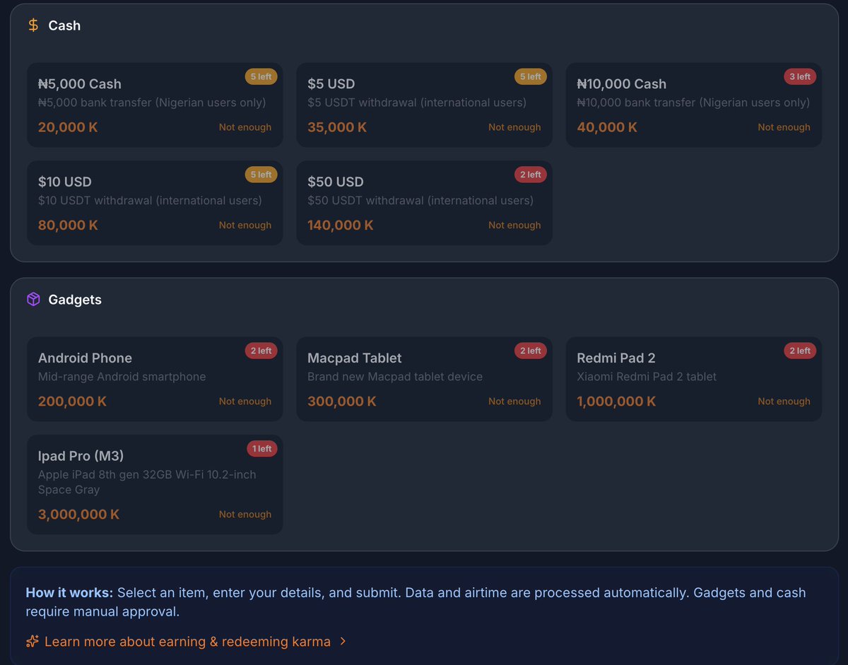Click the Mid-range Android smartphone description
Image resolution: width=848 pixels, height=665 pixels.
122,377
